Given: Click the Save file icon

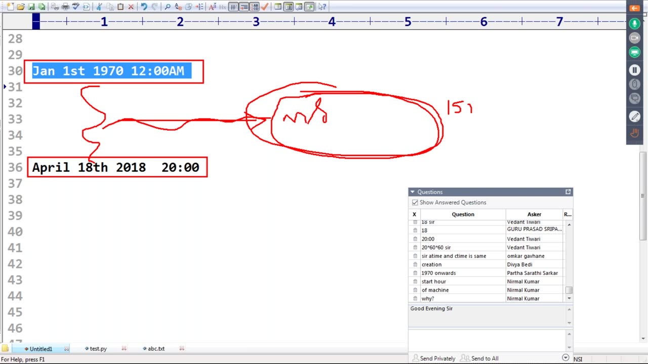Looking at the screenshot, I should coord(31,7).
